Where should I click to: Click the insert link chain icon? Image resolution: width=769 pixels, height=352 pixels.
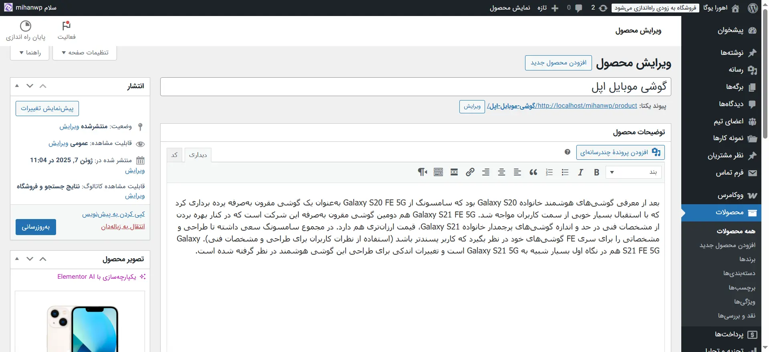coord(470,172)
